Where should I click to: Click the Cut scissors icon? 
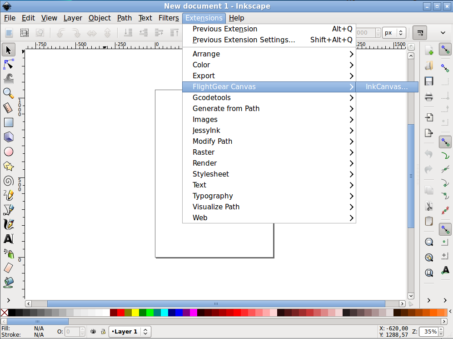pos(429,206)
